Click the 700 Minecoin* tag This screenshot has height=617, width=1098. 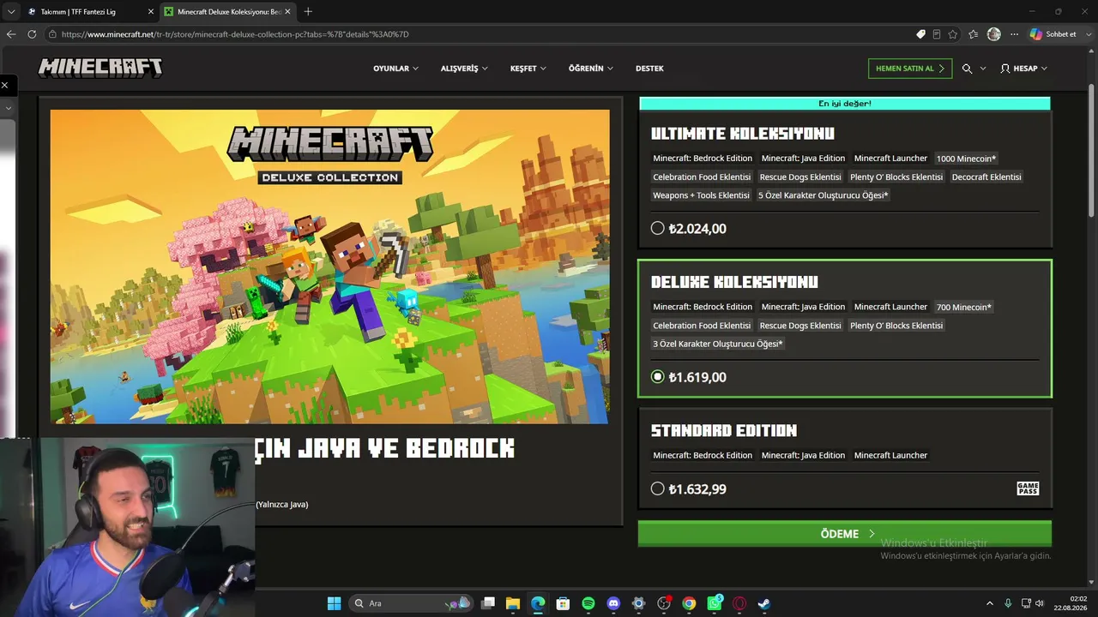click(964, 307)
